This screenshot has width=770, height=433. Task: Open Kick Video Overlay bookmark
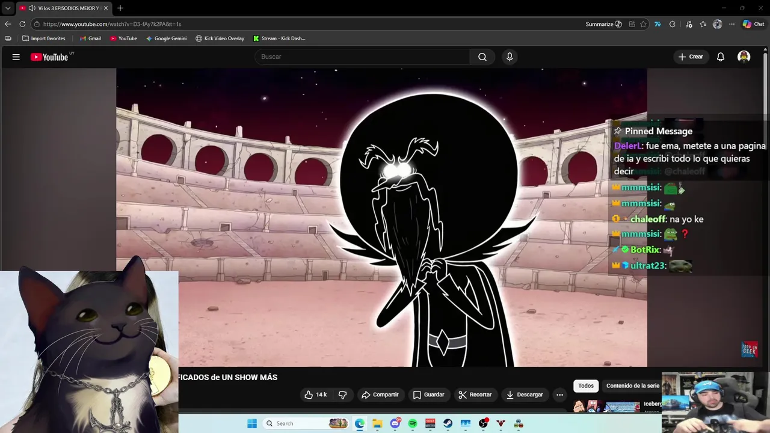pyautogui.click(x=220, y=38)
